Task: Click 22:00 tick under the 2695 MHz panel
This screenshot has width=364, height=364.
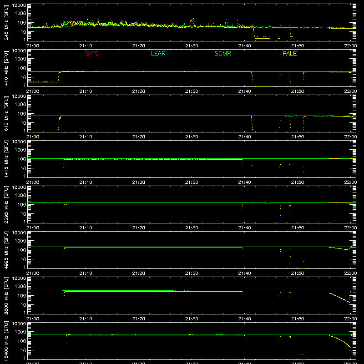Action: 350,228
